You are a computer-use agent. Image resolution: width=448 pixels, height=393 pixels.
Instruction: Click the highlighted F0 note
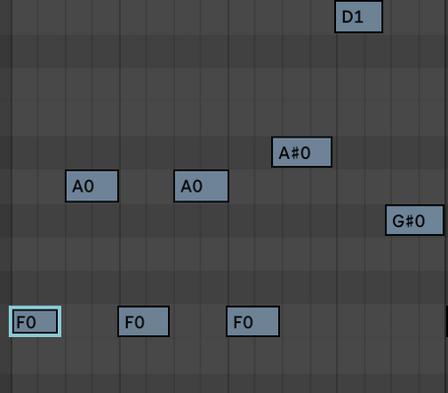35,321
